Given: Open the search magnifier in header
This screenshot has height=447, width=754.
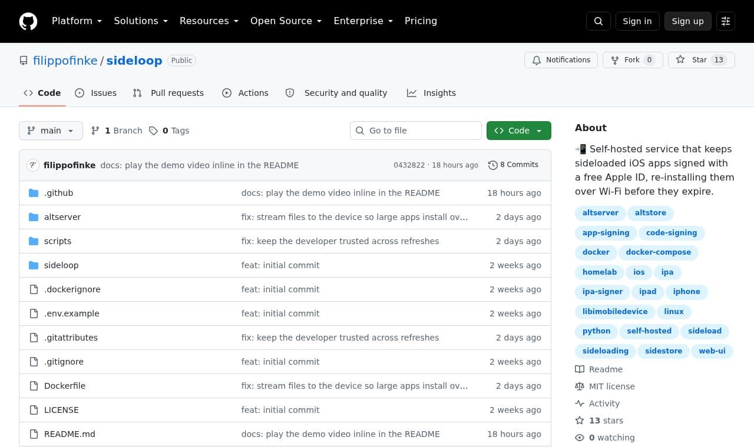Looking at the screenshot, I should 598,21.
